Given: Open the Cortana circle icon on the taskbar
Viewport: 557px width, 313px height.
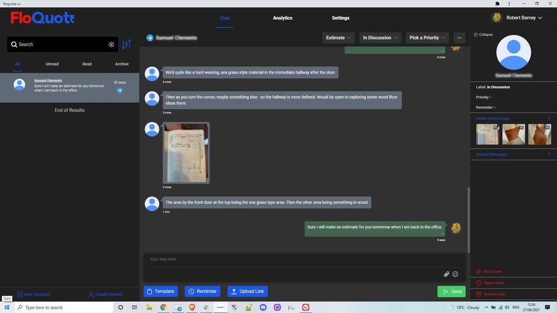Looking at the screenshot, I should (120, 307).
